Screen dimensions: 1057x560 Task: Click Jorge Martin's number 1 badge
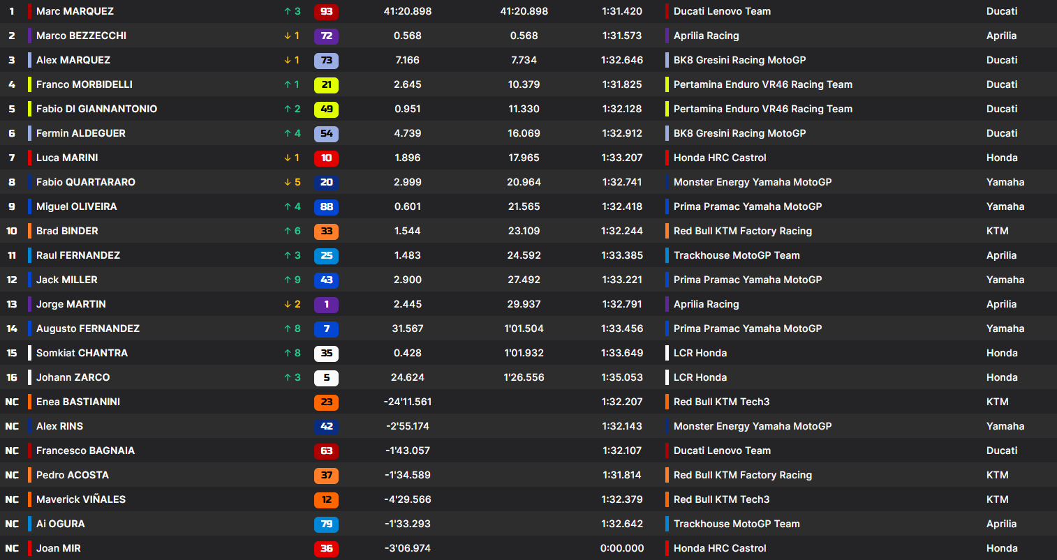326,304
